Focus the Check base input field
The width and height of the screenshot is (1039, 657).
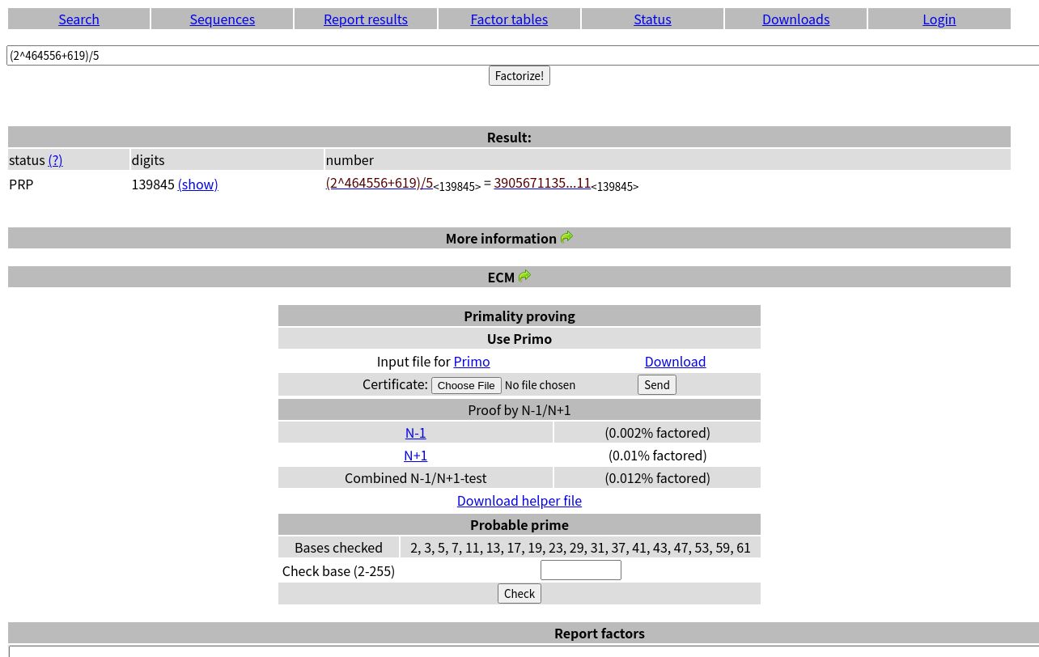[581, 570]
